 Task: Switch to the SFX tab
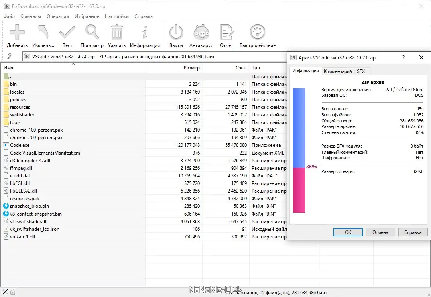[x=361, y=71]
